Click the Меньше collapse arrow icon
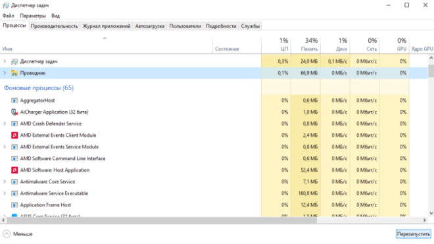434x244 pixels. click(x=7, y=234)
